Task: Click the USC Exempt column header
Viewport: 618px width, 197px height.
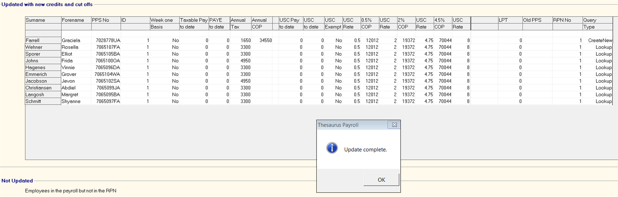Action: pos(333,23)
